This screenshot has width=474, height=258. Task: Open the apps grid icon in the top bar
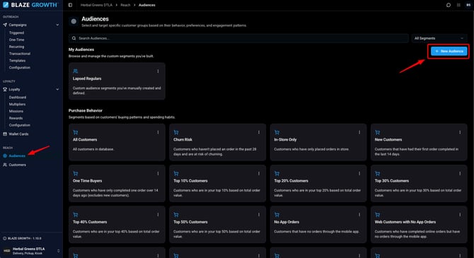pos(458,5)
